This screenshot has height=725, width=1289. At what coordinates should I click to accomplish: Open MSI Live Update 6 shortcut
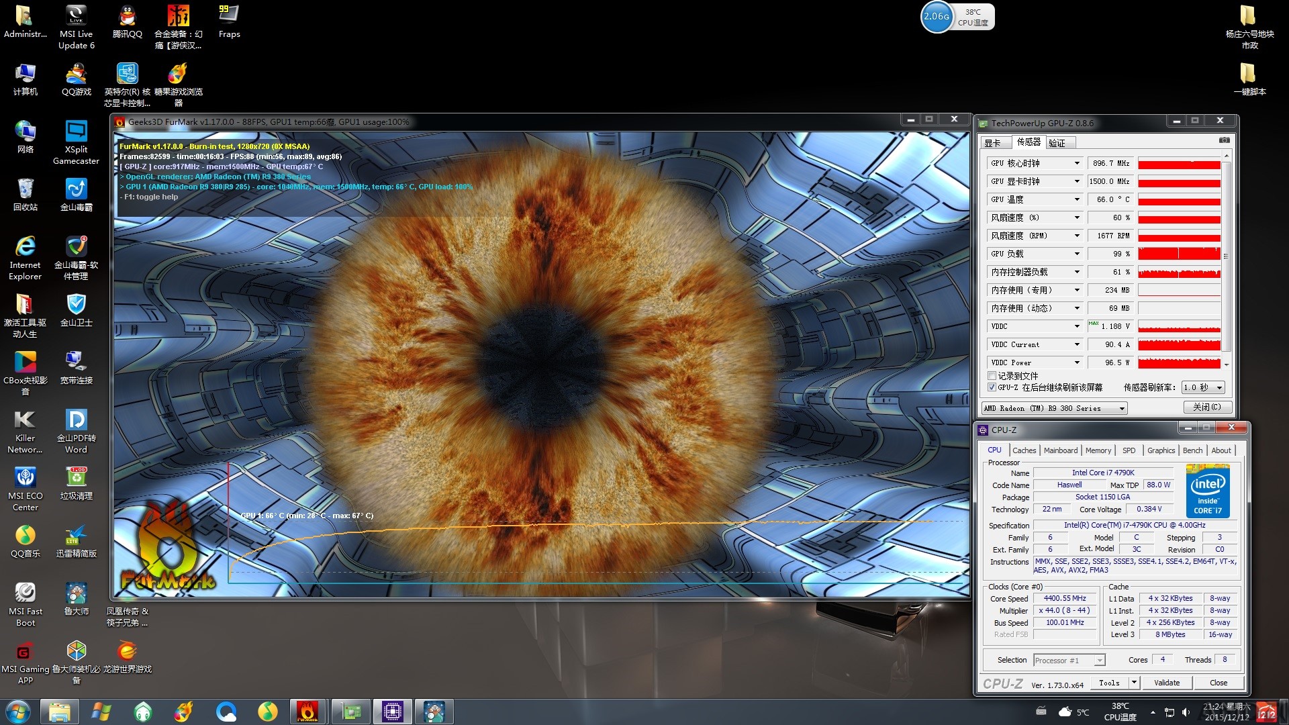[x=76, y=27]
